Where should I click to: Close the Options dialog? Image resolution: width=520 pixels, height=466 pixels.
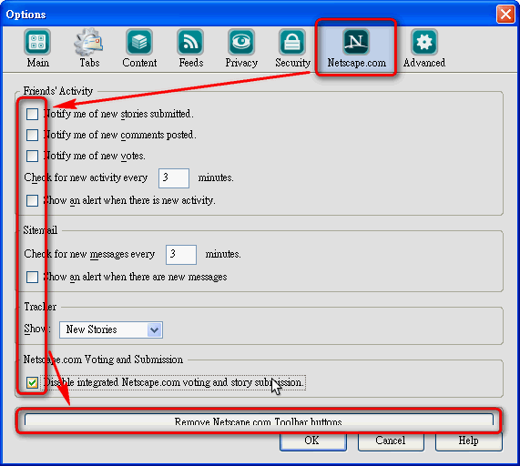pos(505,15)
